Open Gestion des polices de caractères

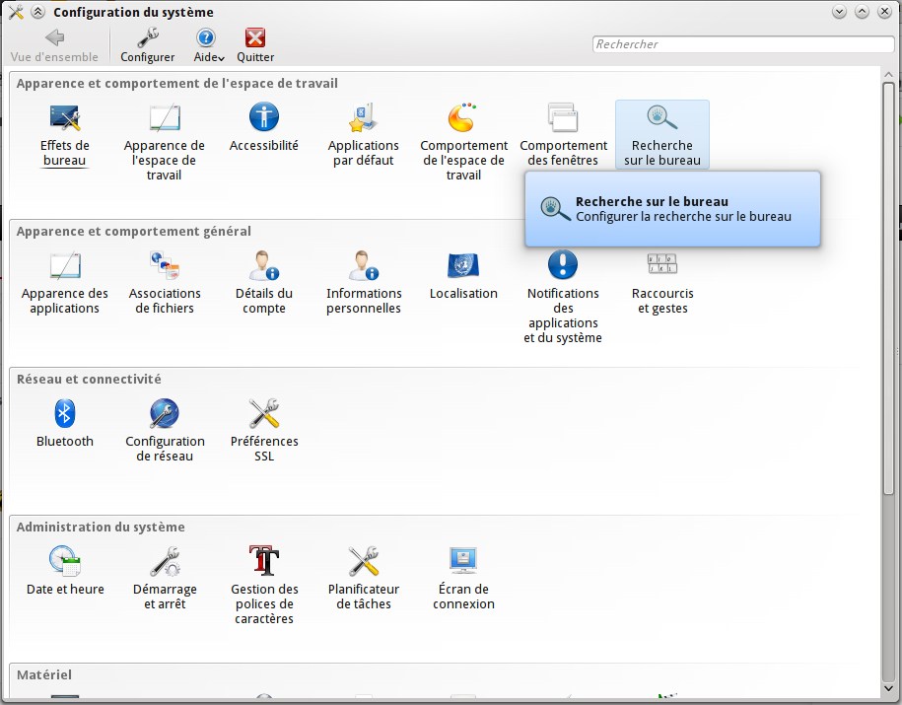pyautogui.click(x=263, y=586)
